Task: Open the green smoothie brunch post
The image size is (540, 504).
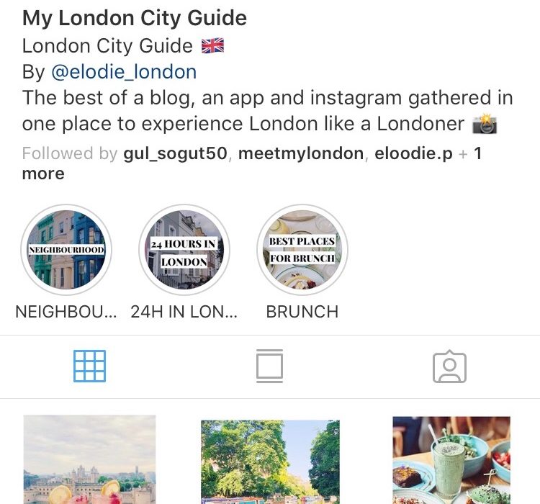Action: (451, 460)
